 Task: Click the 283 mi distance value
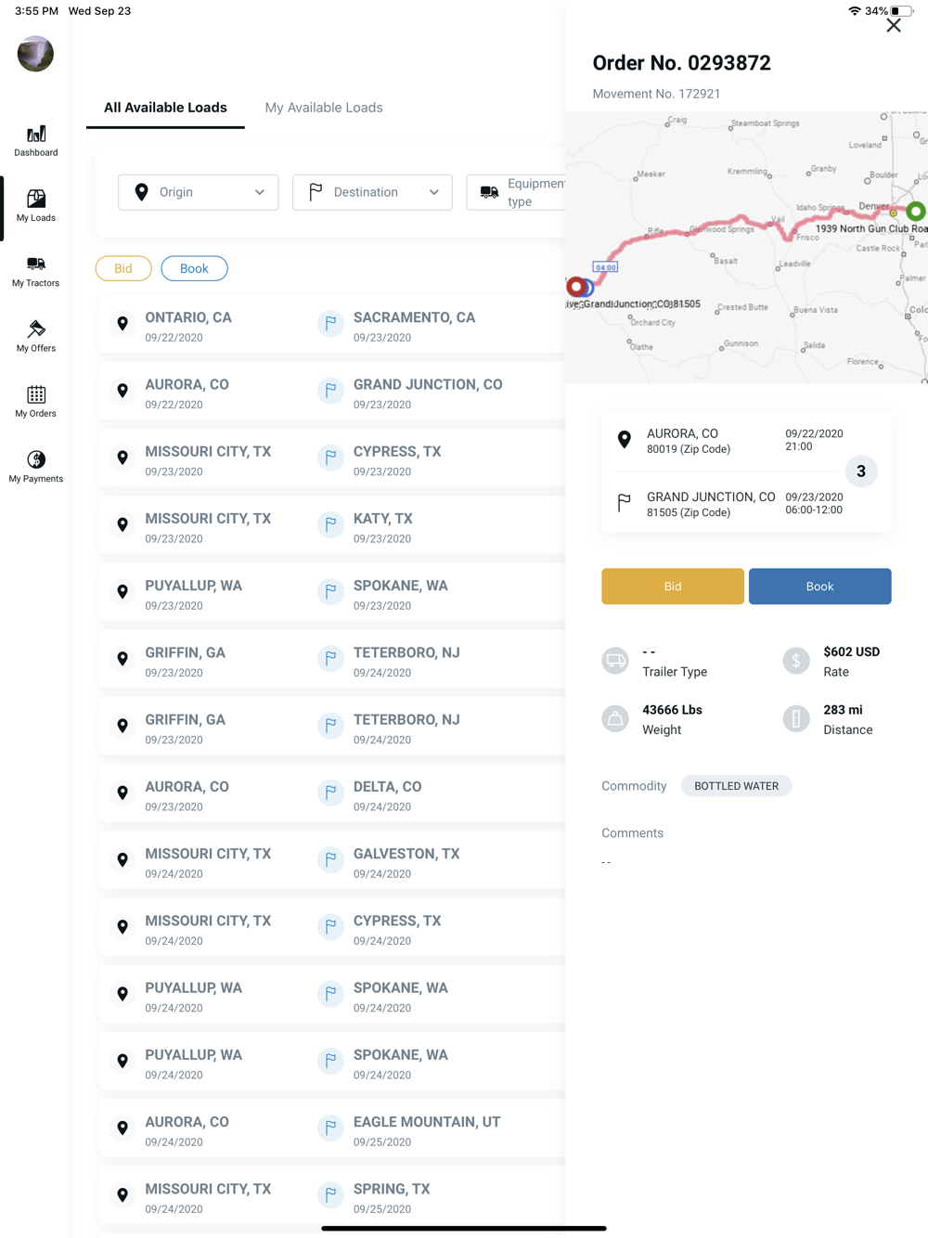coord(843,710)
